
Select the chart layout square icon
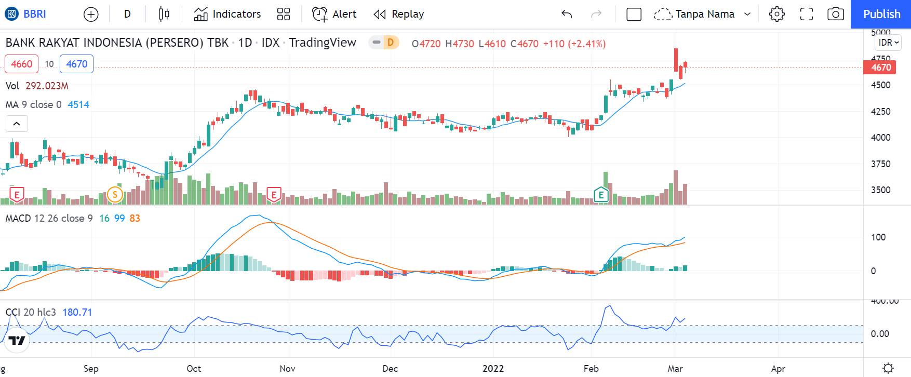point(634,14)
